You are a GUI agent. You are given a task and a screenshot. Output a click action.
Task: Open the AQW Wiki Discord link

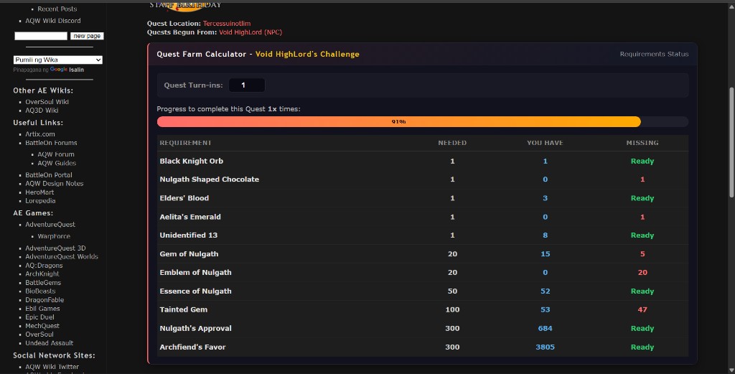click(53, 21)
